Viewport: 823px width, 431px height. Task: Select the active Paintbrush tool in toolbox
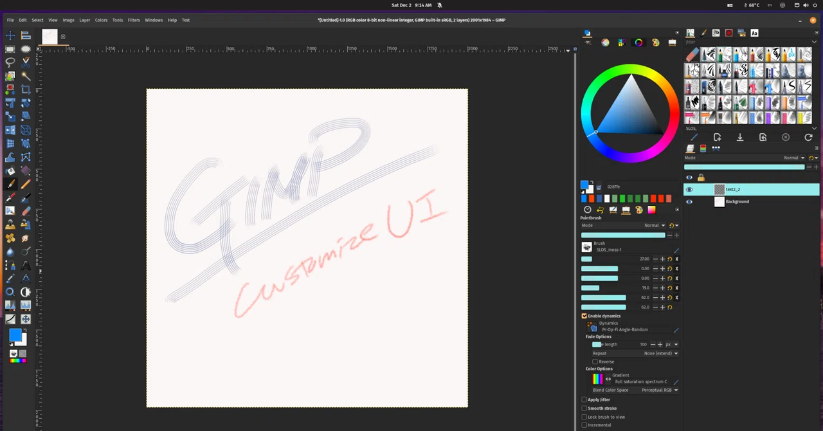coord(10,184)
